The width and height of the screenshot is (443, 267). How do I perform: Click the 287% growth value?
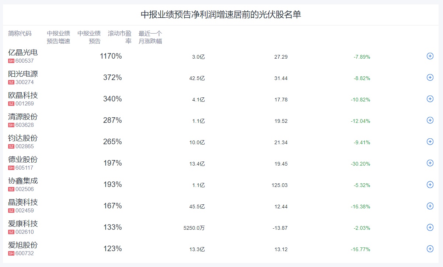click(112, 121)
